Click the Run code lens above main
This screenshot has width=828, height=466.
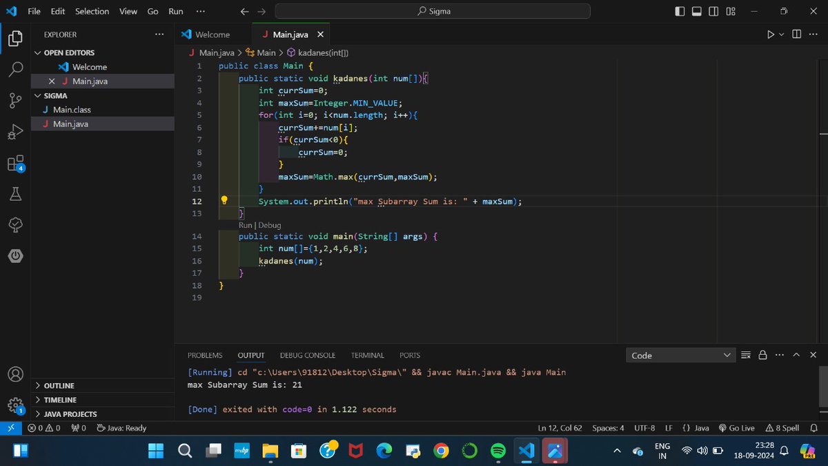pyautogui.click(x=246, y=225)
